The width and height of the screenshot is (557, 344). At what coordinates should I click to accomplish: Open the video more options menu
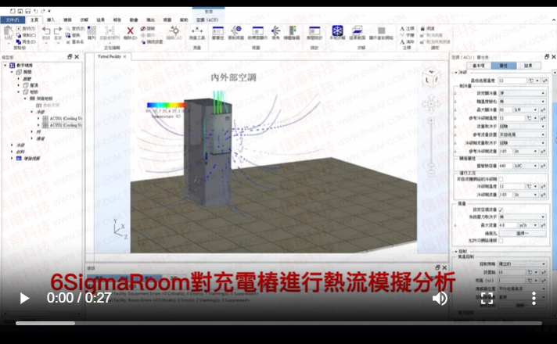click(534, 298)
